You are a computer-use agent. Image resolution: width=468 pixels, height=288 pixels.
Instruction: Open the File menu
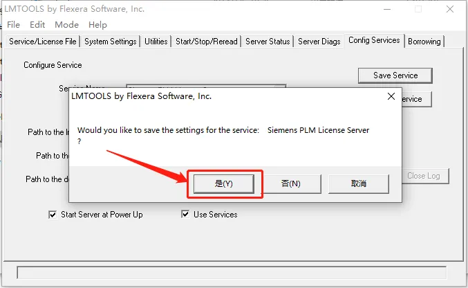13,25
